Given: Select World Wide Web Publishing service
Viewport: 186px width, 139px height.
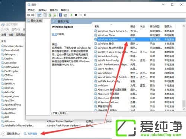Looking at the screenshot, I should click(x=135, y=77).
